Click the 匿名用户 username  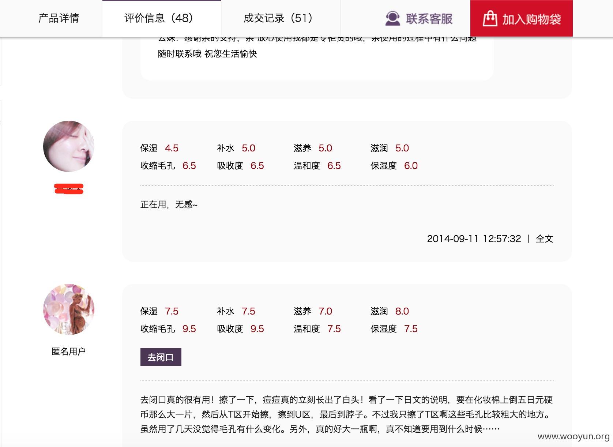click(68, 352)
